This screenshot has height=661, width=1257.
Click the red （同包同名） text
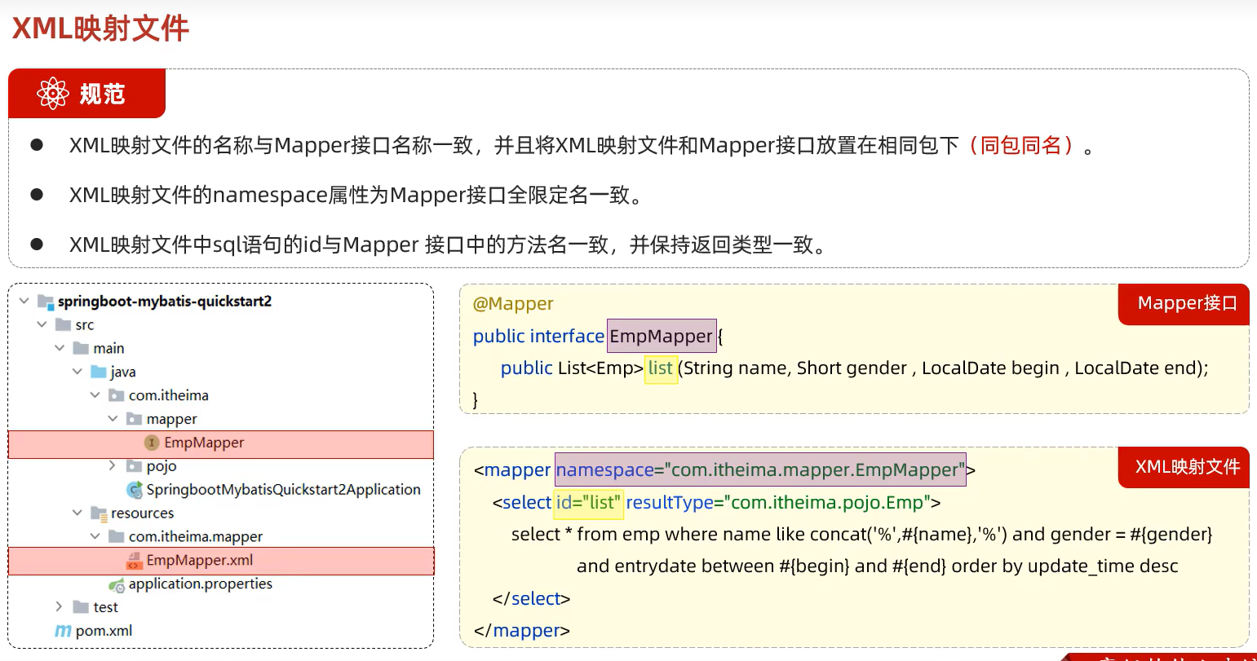(1020, 146)
